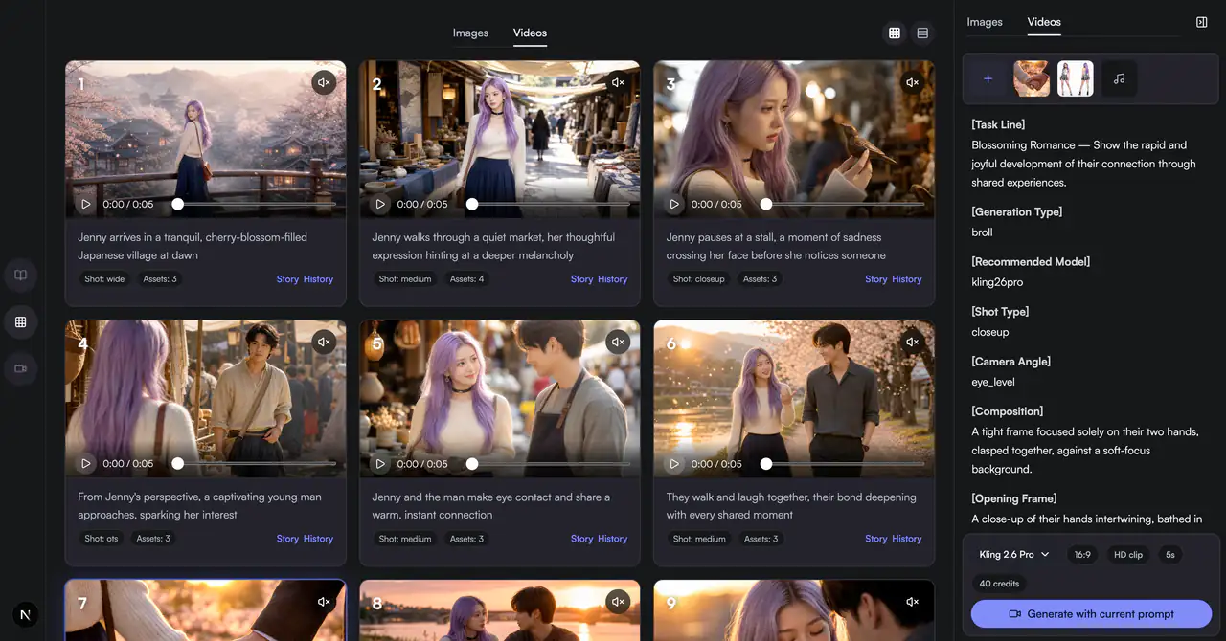Click the [Recommended Model] heading
This screenshot has height=641, width=1226.
point(1031,262)
